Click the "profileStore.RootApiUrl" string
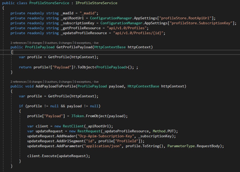240x172 pixels. [185, 18]
